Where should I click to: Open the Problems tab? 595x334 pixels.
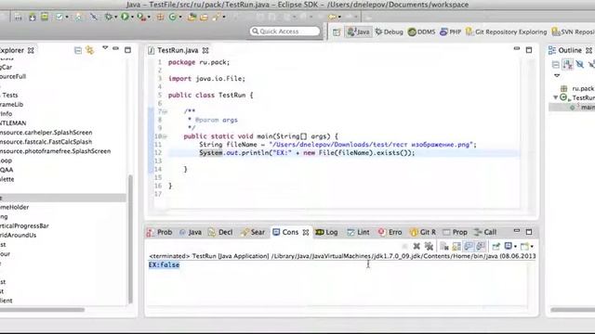pyautogui.click(x=160, y=232)
